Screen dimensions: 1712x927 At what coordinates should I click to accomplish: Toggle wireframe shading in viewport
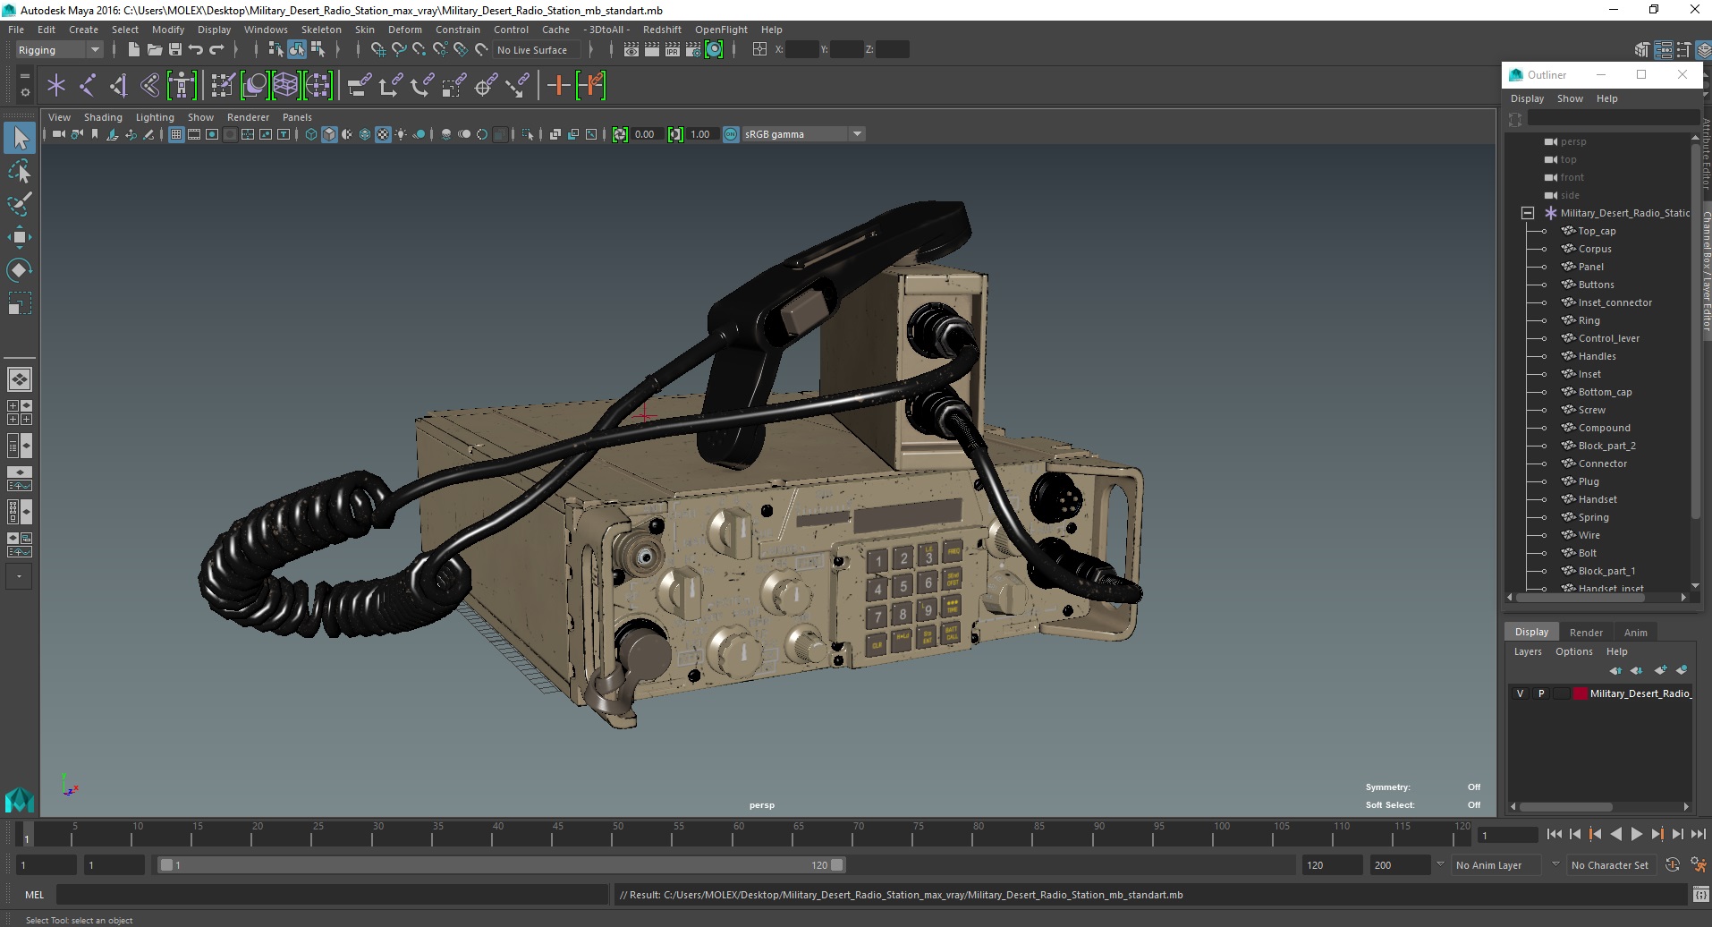[x=310, y=134]
